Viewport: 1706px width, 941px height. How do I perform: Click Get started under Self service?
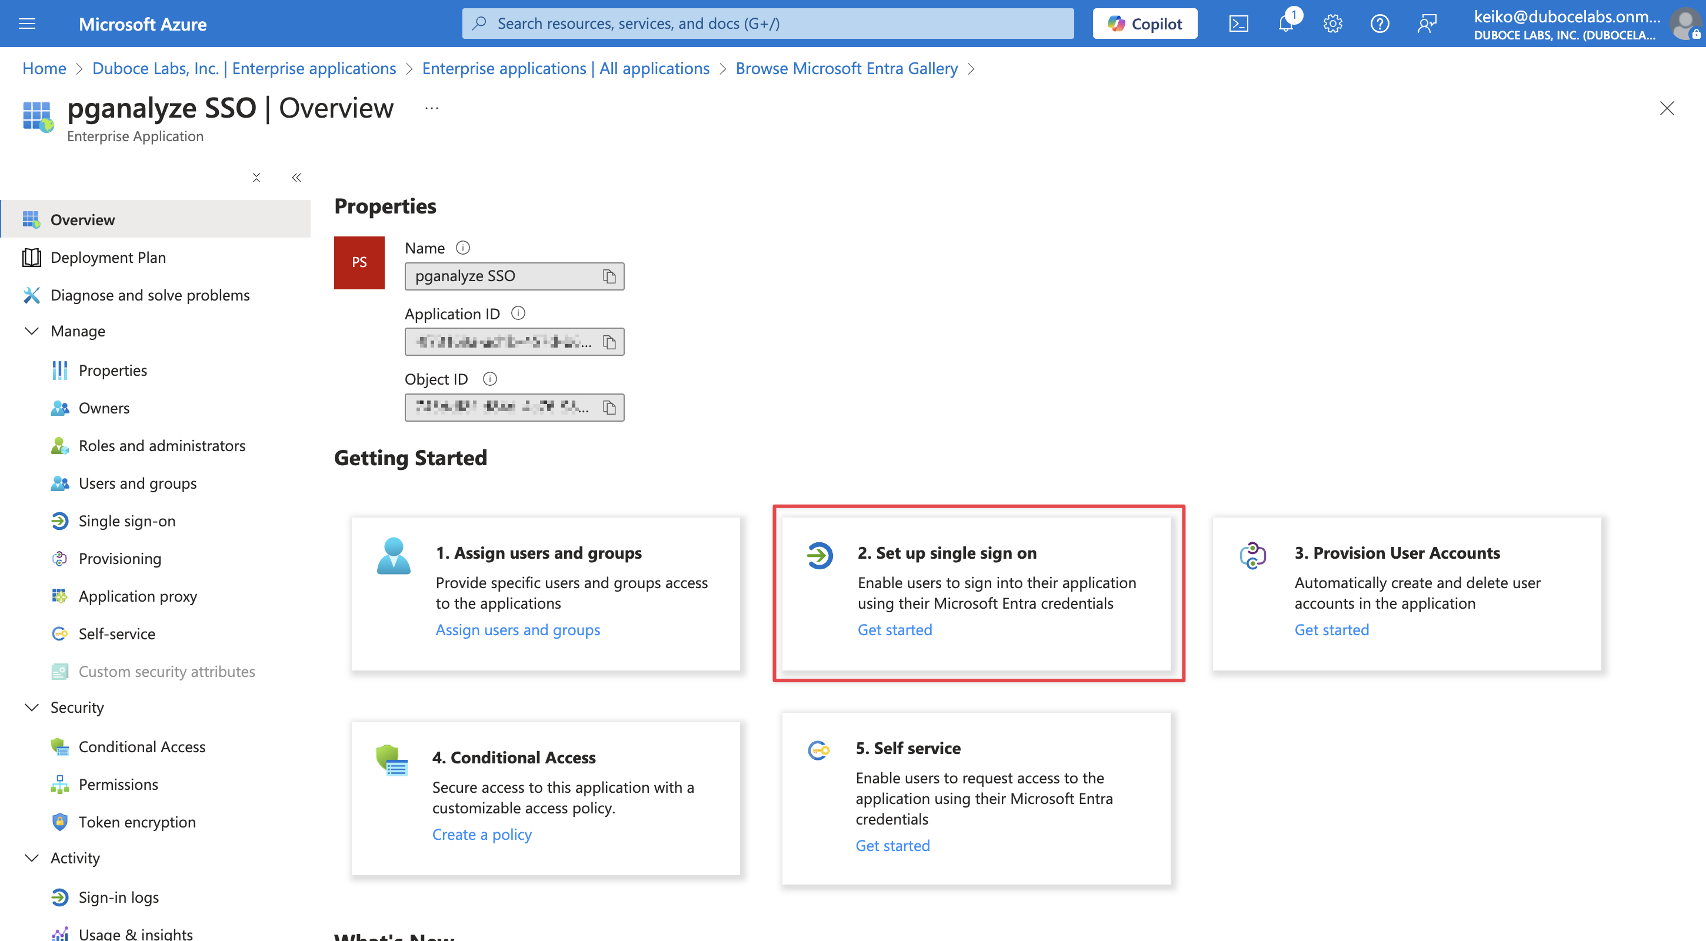[893, 846]
